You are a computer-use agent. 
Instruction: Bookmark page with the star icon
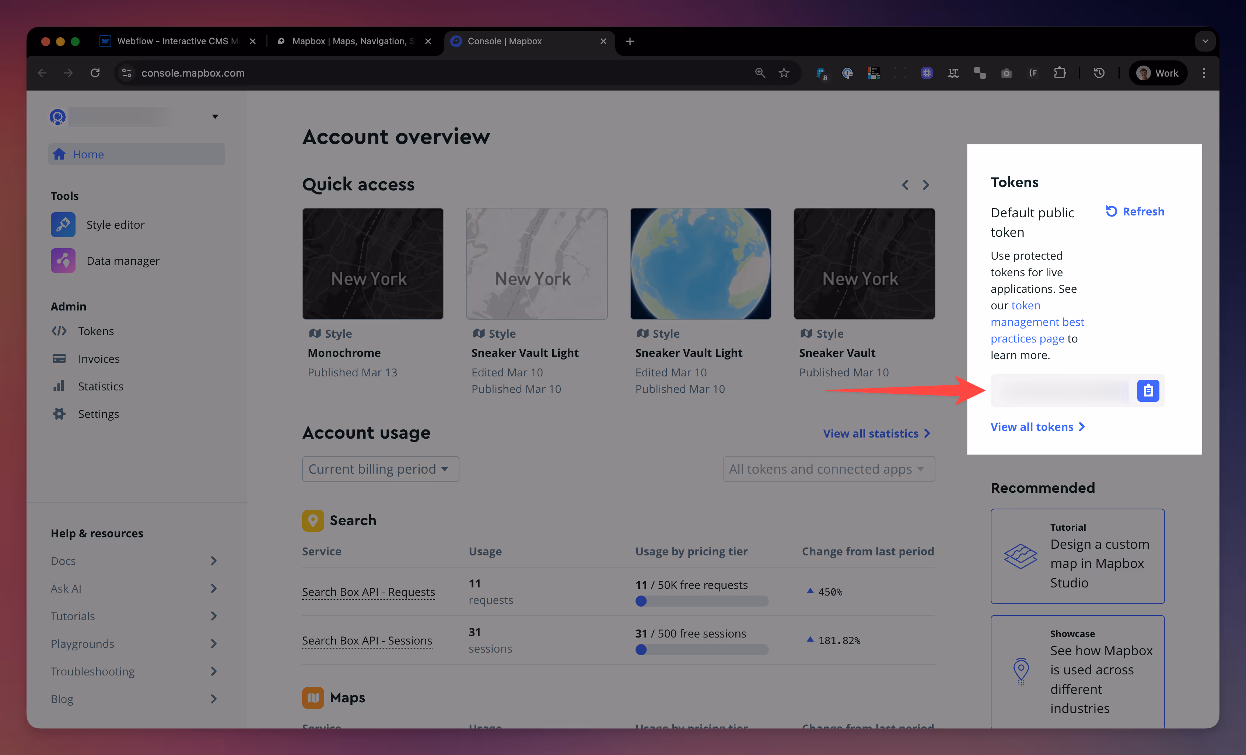tap(784, 73)
